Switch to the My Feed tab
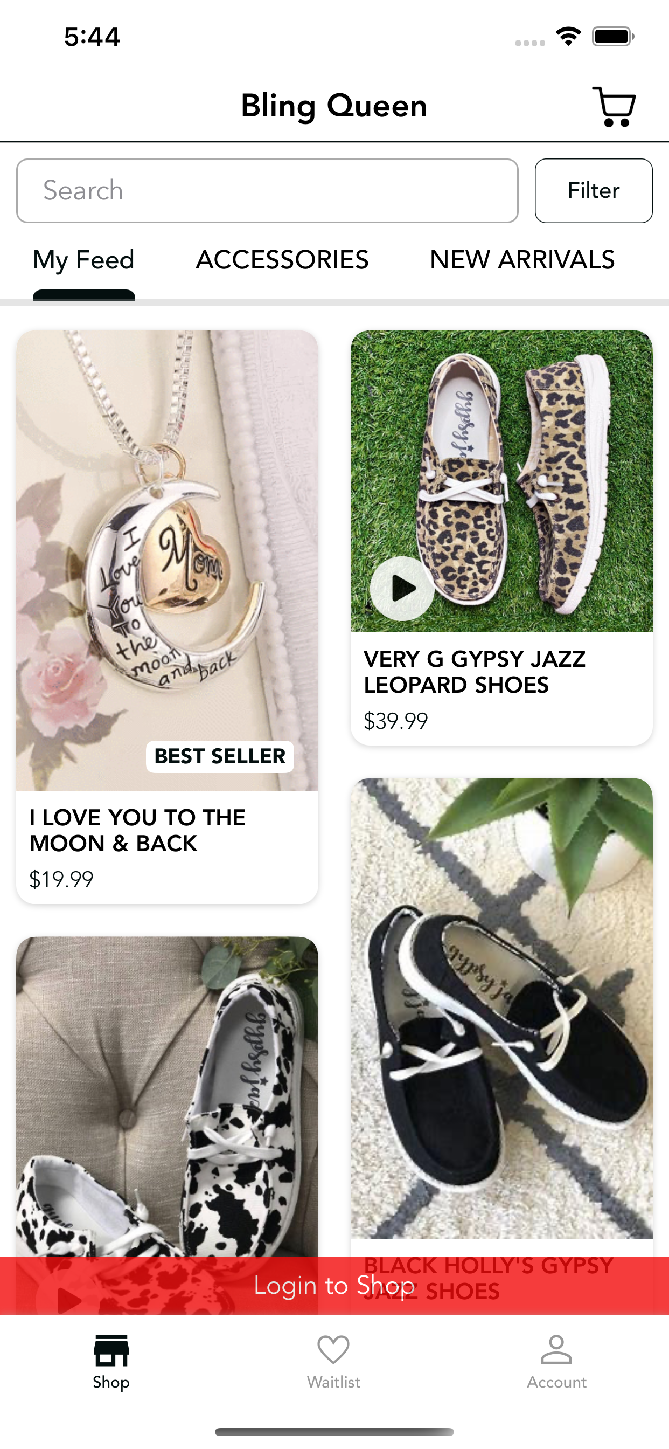 (84, 260)
